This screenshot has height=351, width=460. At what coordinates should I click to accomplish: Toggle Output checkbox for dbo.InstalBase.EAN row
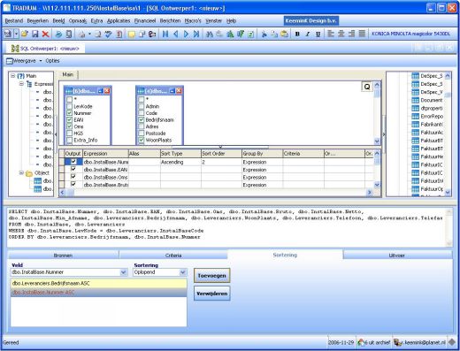point(73,169)
